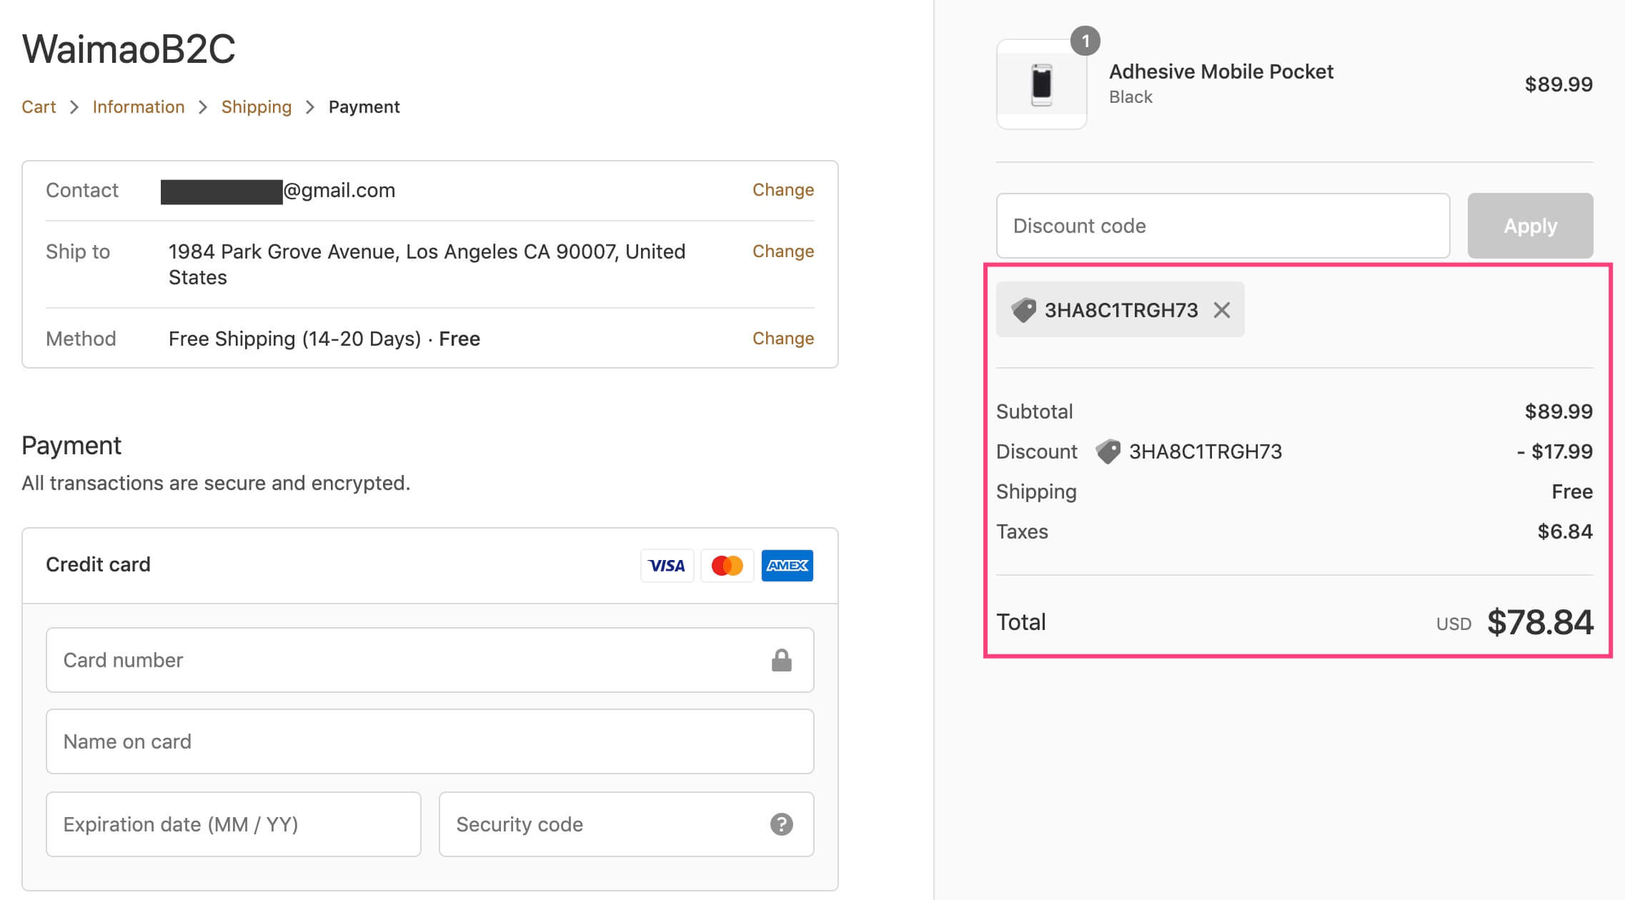Screen dimensions: 1625x900
Task: Open the Adhesive Mobile Pocket thumbnail
Action: click(1042, 84)
